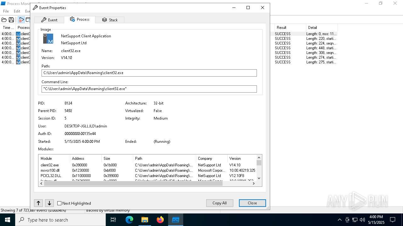
Task: Sort modules by Company column header
Action: pyautogui.click(x=212, y=159)
